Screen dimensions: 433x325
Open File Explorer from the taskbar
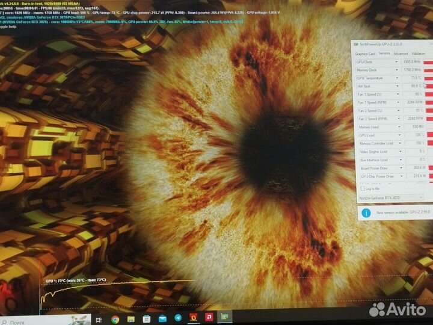pyautogui.click(x=131, y=319)
